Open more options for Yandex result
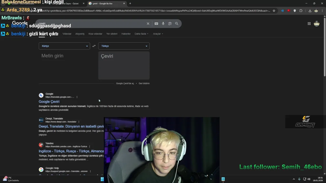 tap(90, 147)
